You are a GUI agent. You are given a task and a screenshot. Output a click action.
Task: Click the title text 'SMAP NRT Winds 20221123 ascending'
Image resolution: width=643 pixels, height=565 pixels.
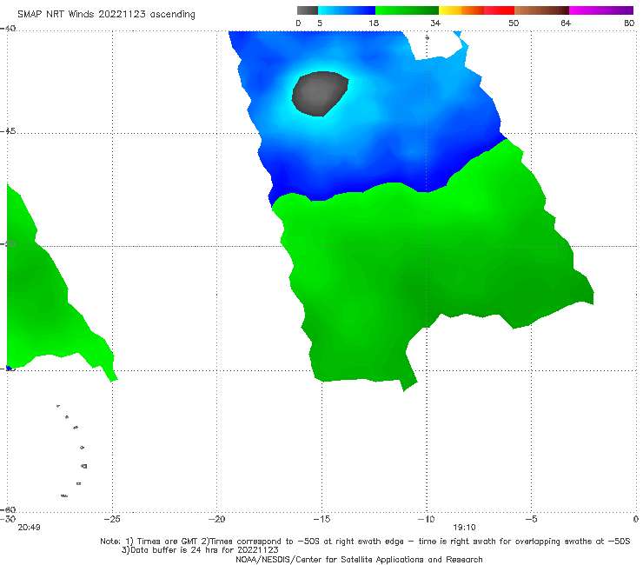point(106,15)
